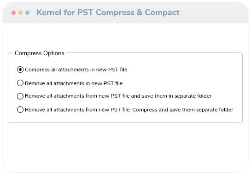Screen dimensions: 251x175
Task: Click the word 'Options' in the group heading
Action: point(54,53)
